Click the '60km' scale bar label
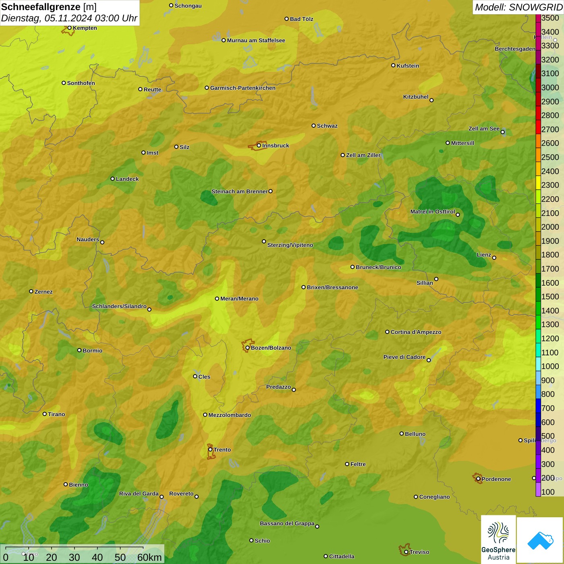Image resolution: width=564 pixels, height=564 pixels. pos(149,557)
